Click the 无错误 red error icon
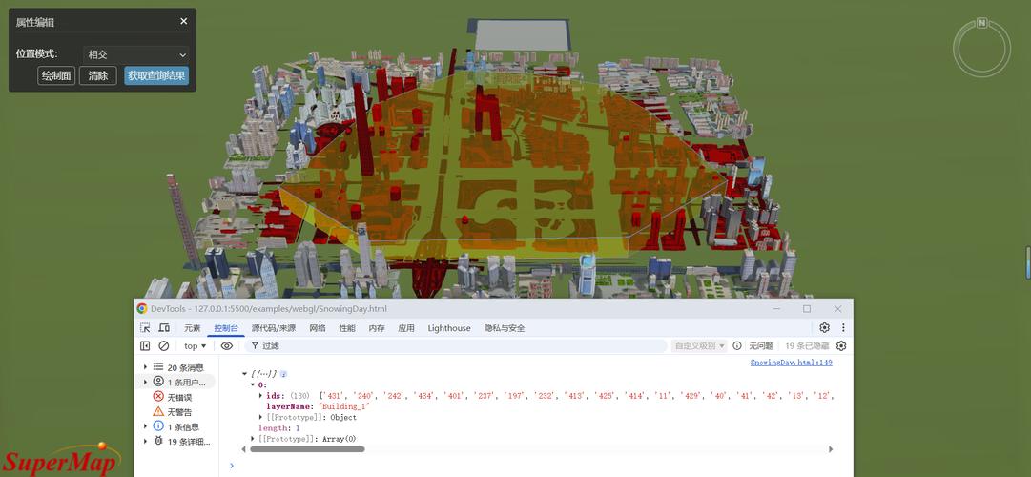Screen dimensions: 1031x477 [x=157, y=397]
